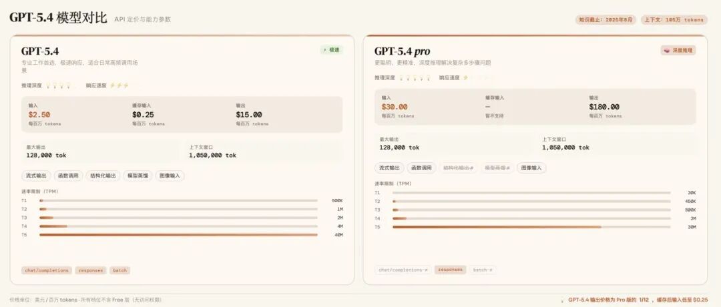Screen dimensions: 721x307
Task: Click the disabled batch tag on the pro card
Action: tap(483, 270)
